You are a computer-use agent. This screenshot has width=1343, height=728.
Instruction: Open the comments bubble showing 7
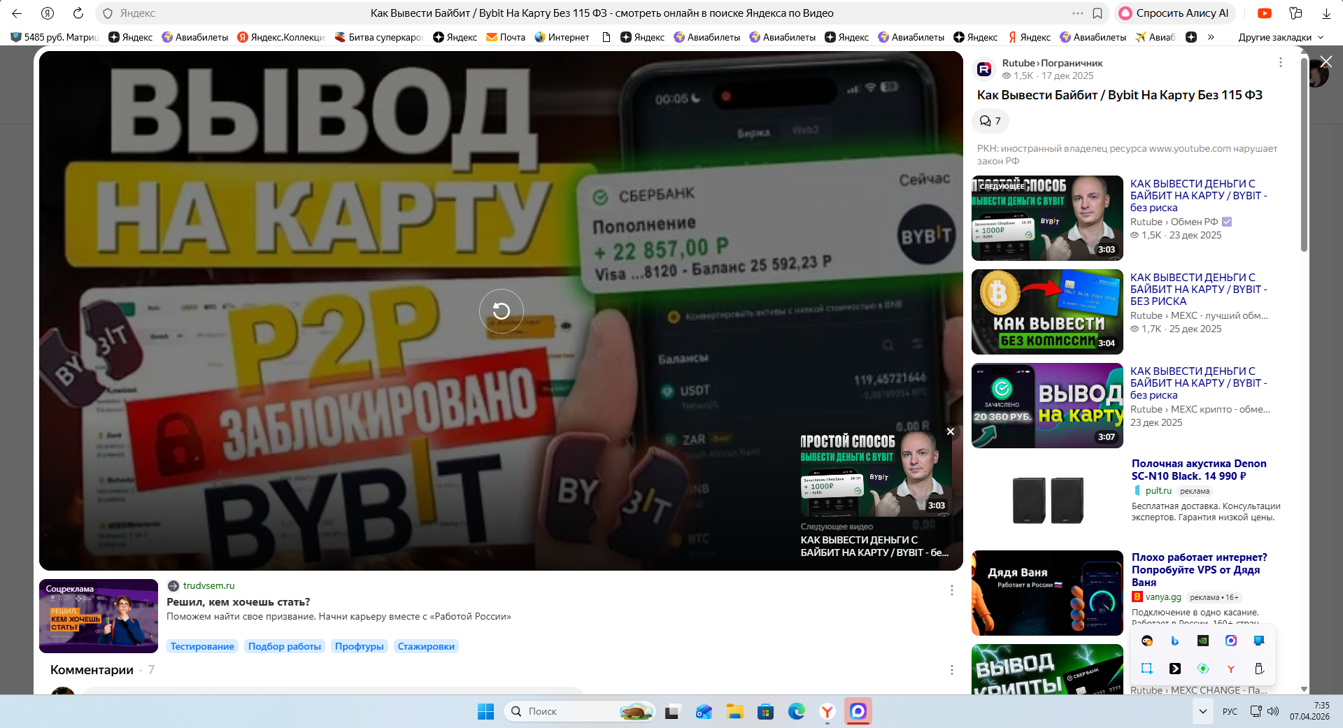pyautogui.click(x=990, y=121)
